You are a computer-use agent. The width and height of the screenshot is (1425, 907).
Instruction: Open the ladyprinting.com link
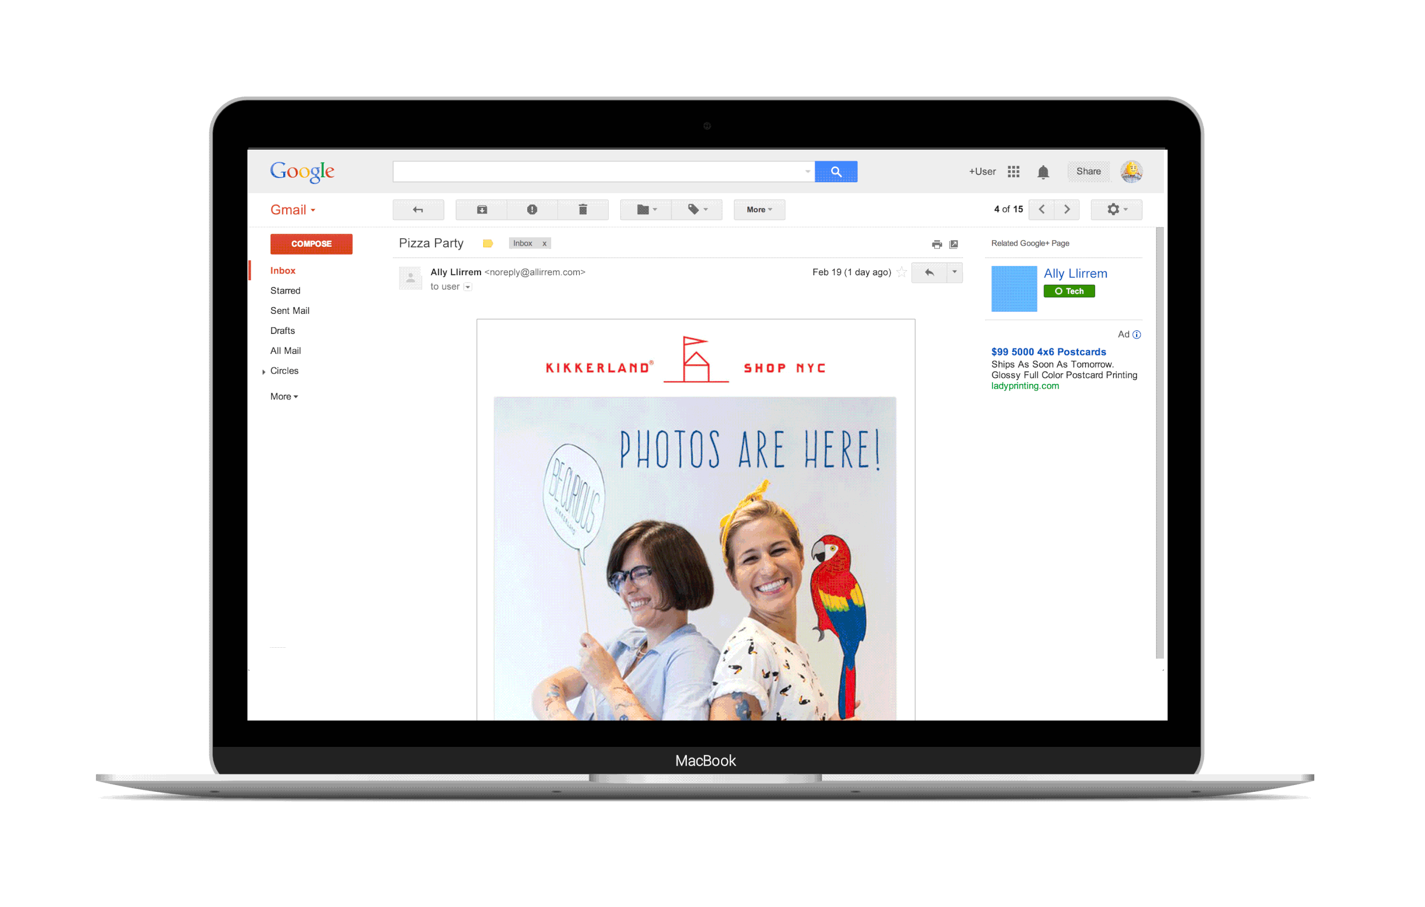1025,386
